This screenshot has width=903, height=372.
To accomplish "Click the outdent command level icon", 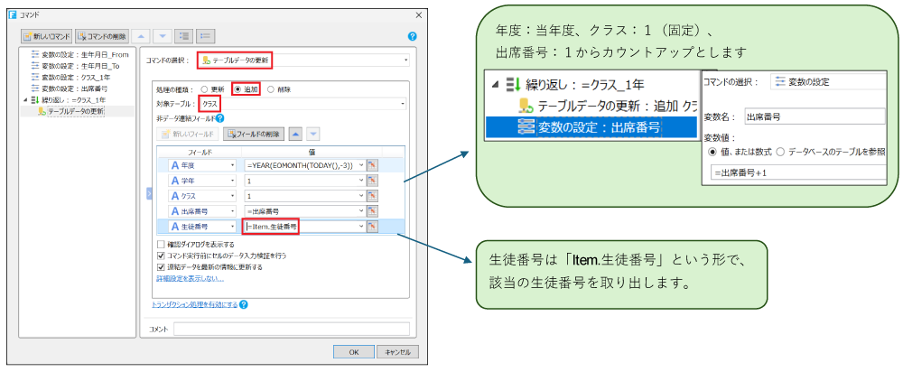I will click(x=206, y=36).
